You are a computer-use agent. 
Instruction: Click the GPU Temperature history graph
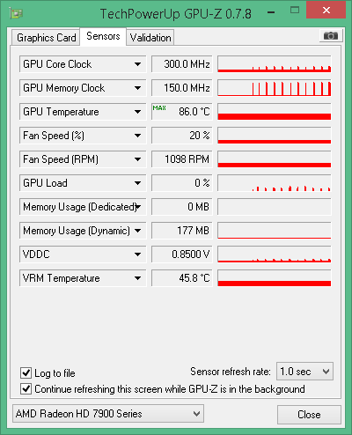(x=275, y=112)
